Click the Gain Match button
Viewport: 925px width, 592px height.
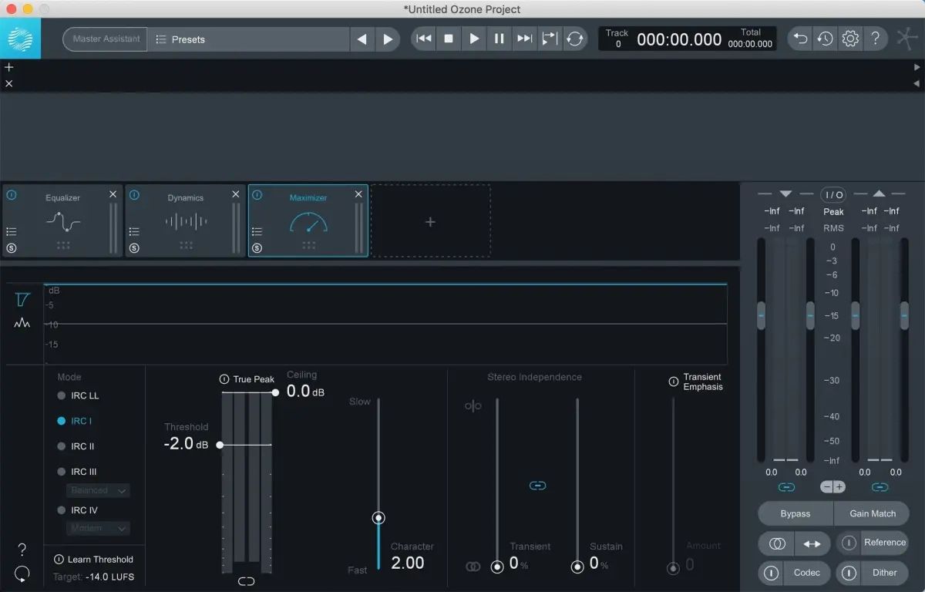click(x=872, y=513)
